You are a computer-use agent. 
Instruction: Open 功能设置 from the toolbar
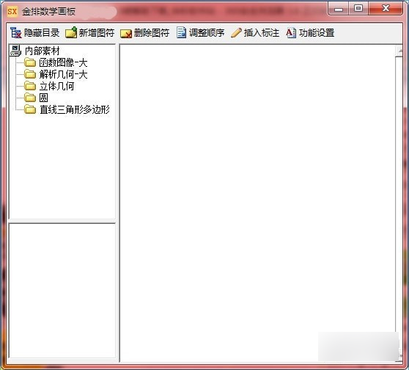coord(317,33)
